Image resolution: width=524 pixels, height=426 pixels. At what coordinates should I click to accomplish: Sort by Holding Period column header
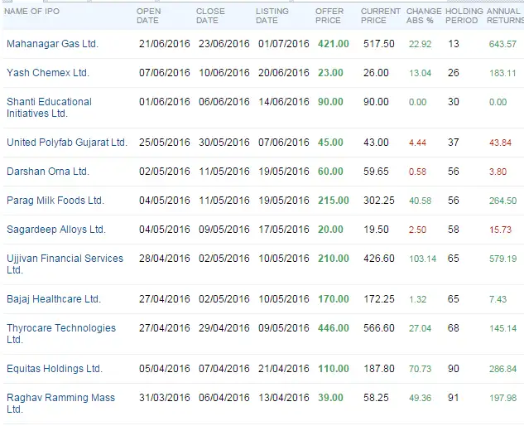464,16
